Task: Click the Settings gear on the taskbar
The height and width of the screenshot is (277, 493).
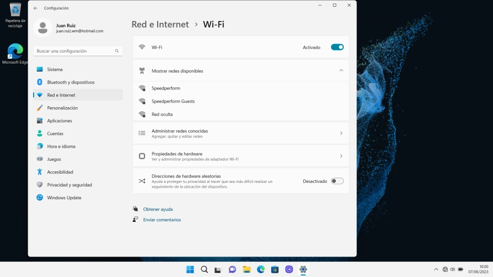Action: pyautogui.click(x=303, y=270)
